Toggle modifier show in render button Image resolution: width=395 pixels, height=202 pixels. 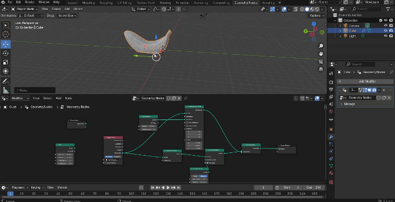coord(374,90)
